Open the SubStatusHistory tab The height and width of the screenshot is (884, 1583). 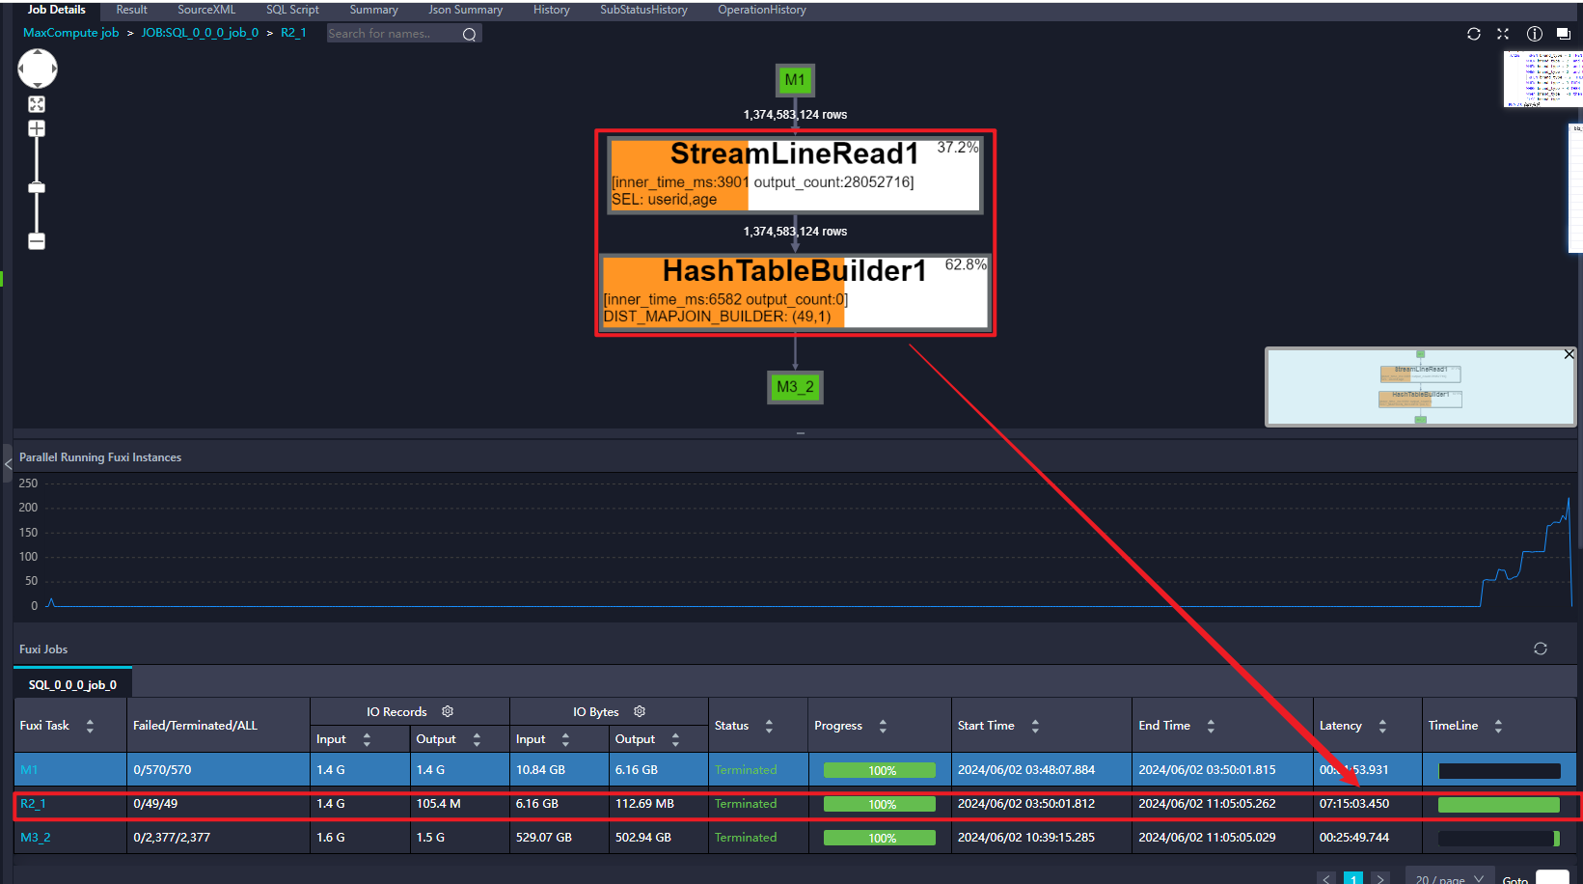pyautogui.click(x=643, y=10)
